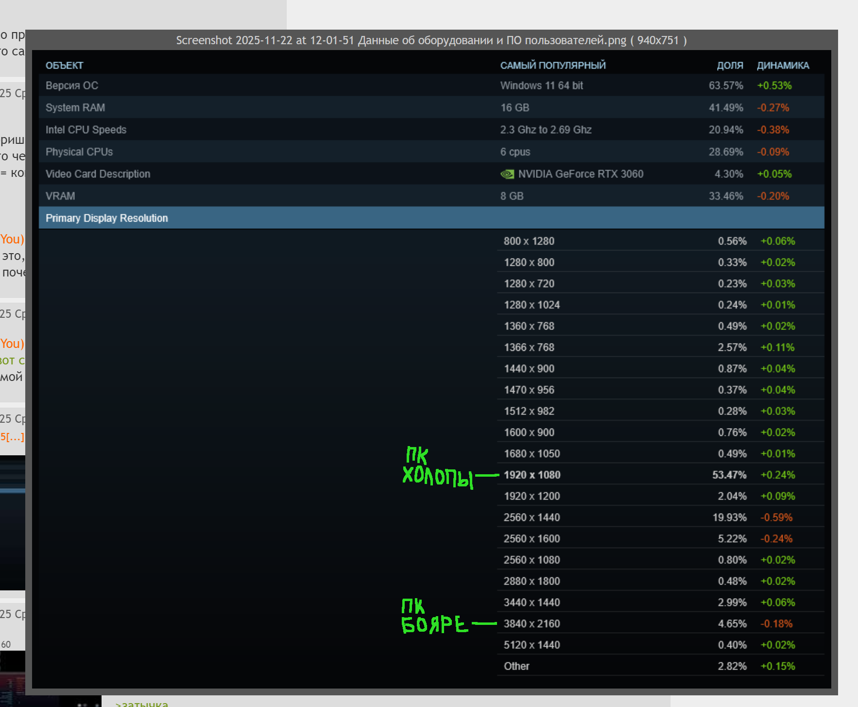
Task: Select the 8 GB VRAM value
Action: (512, 196)
